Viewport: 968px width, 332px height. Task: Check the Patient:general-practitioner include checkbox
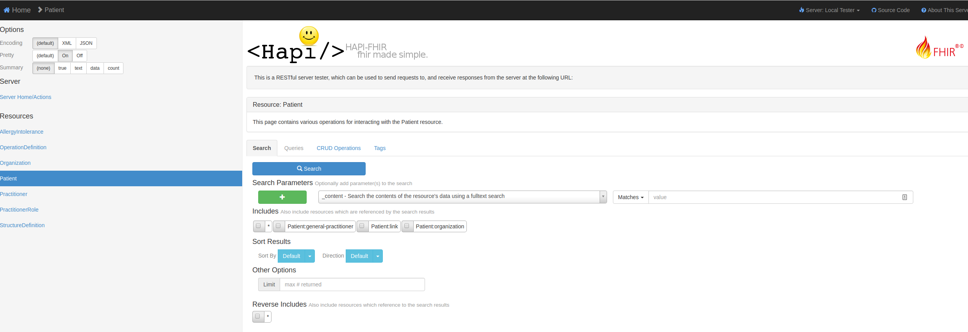(279, 226)
